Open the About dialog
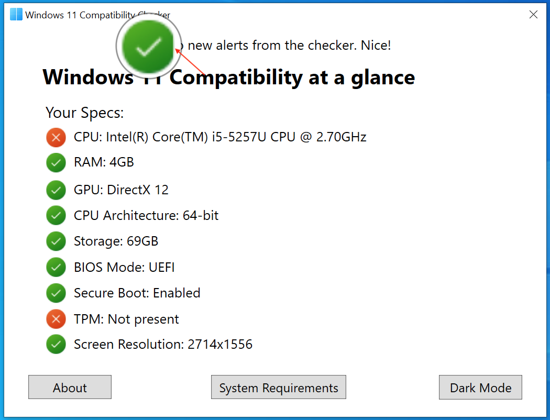Viewport: 550px width, 420px height. [70, 387]
